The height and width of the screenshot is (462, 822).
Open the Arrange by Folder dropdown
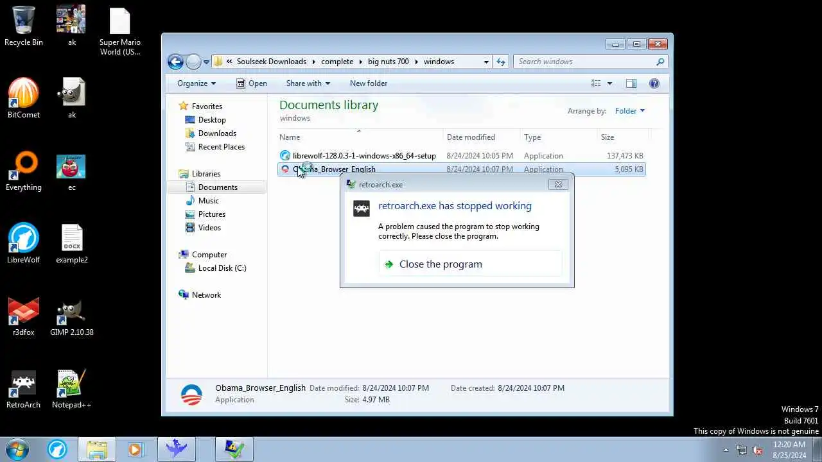[x=629, y=111]
